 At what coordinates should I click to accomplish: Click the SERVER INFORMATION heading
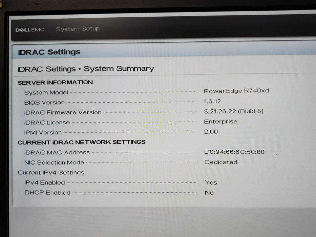point(55,82)
